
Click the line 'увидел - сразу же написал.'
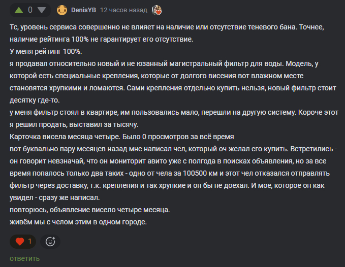(x=54, y=197)
